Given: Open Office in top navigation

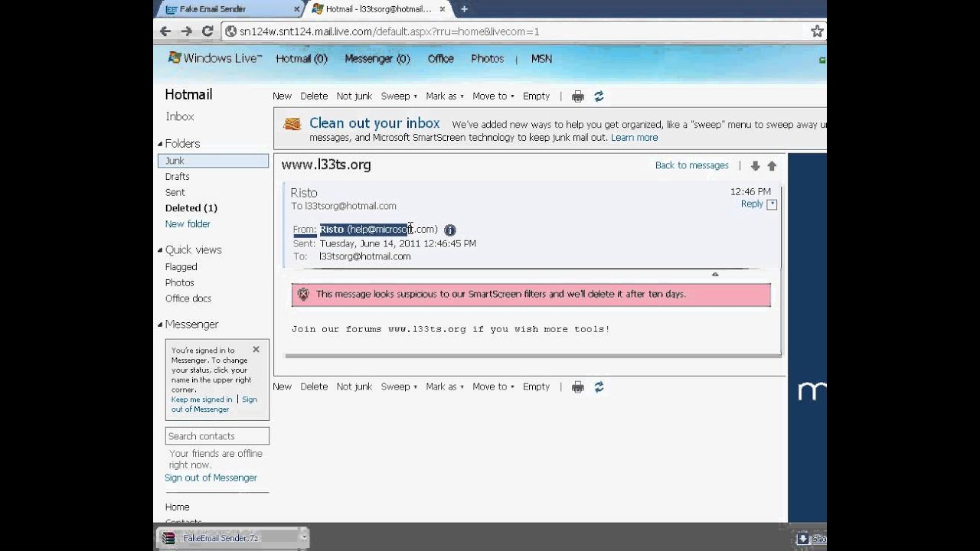Looking at the screenshot, I should point(441,59).
